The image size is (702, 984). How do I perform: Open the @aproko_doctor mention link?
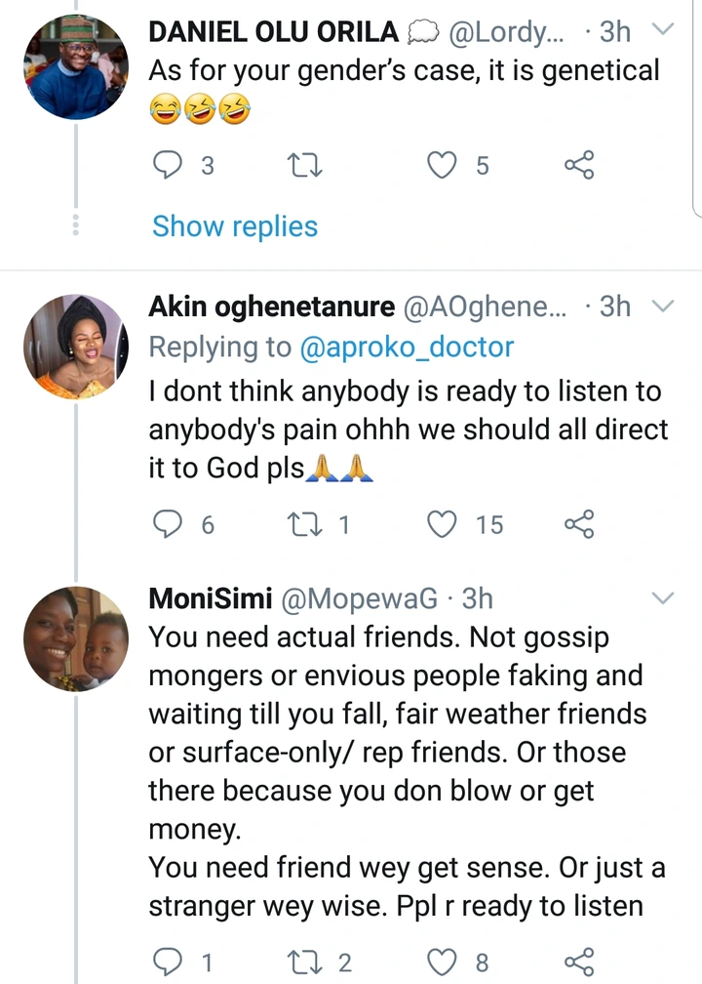coord(407,348)
